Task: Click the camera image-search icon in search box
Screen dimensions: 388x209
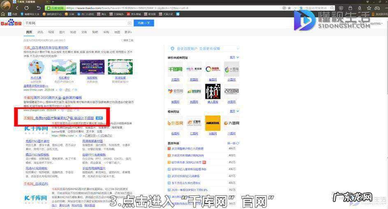Action: 129,23
